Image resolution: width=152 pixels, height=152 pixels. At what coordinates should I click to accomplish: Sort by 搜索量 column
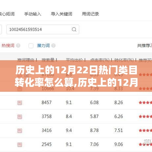click(49, 60)
